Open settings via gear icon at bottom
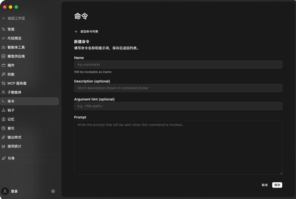Viewport: 296px width, 199px height. (53, 191)
